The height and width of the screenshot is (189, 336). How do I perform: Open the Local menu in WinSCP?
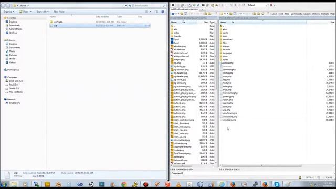274,14
